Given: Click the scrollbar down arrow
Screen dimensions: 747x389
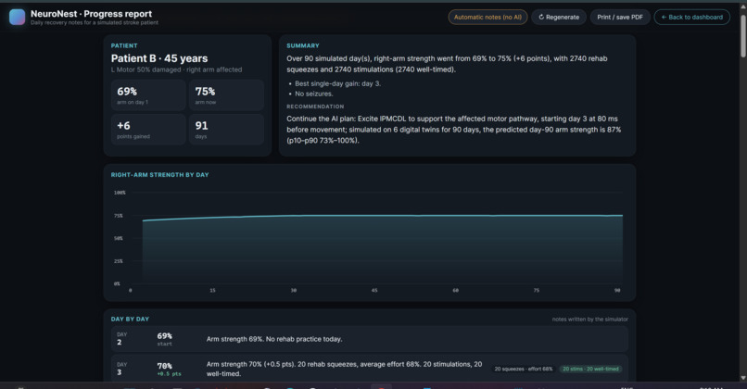Looking at the screenshot, I should coord(743,378).
